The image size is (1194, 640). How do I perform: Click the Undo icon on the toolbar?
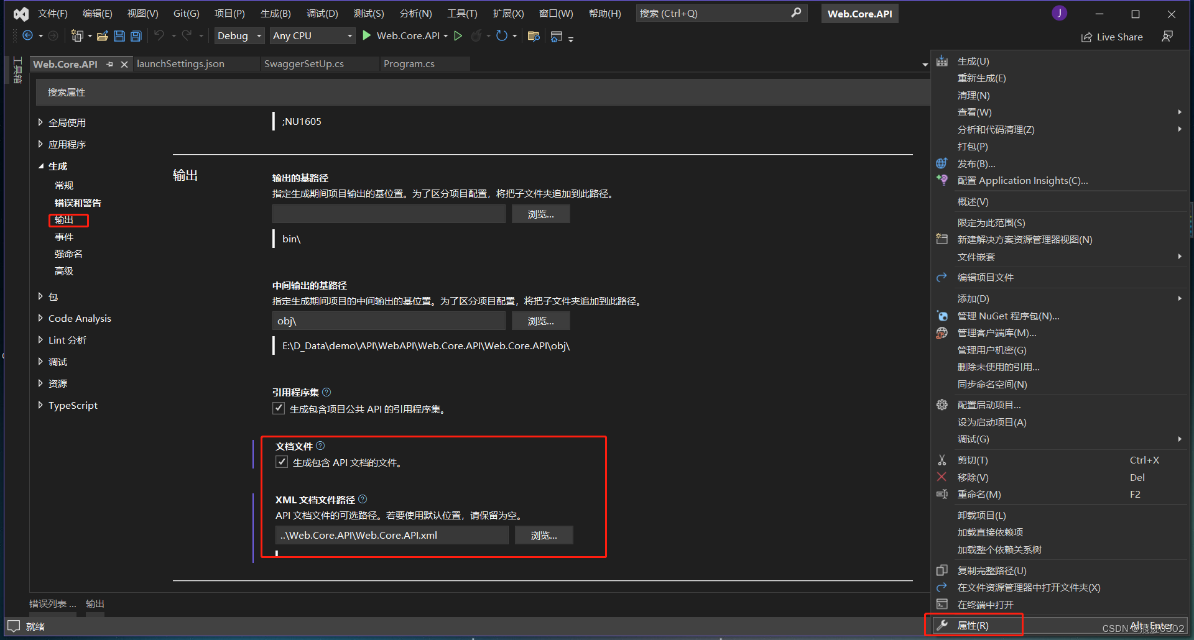click(160, 35)
